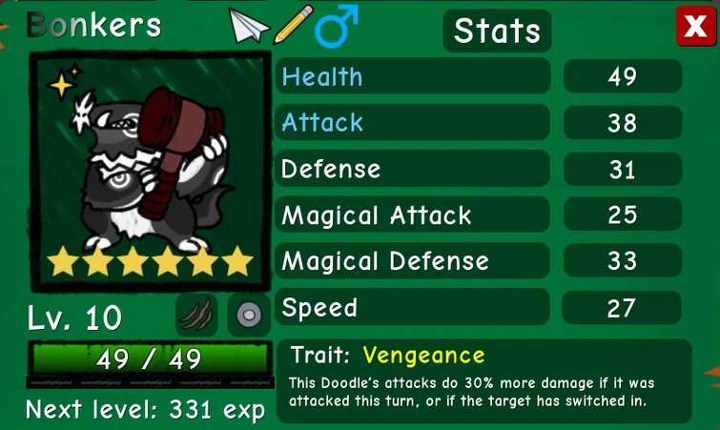Click the brown claw type icon
Viewport: 720px width, 430px height.
click(x=197, y=315)
